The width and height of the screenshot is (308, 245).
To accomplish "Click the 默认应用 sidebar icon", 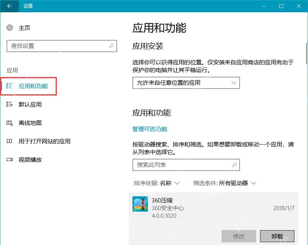I will [10, 104].
